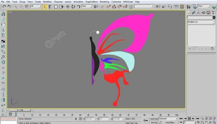Click the Mirror Selected Objects tool
This screenshot has width=217, height=124.
[158, 7]
